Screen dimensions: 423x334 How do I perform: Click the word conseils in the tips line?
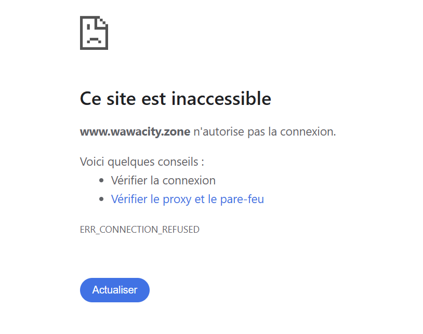pos(178,162)
